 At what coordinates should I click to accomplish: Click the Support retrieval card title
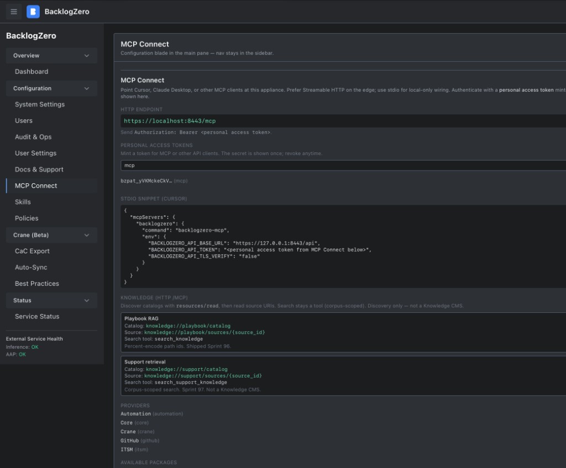tap(145, 362)
